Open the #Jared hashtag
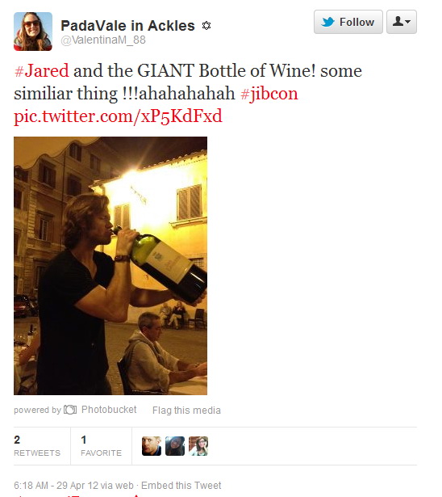This screenshot has height=497, width=442. [41, 70]
